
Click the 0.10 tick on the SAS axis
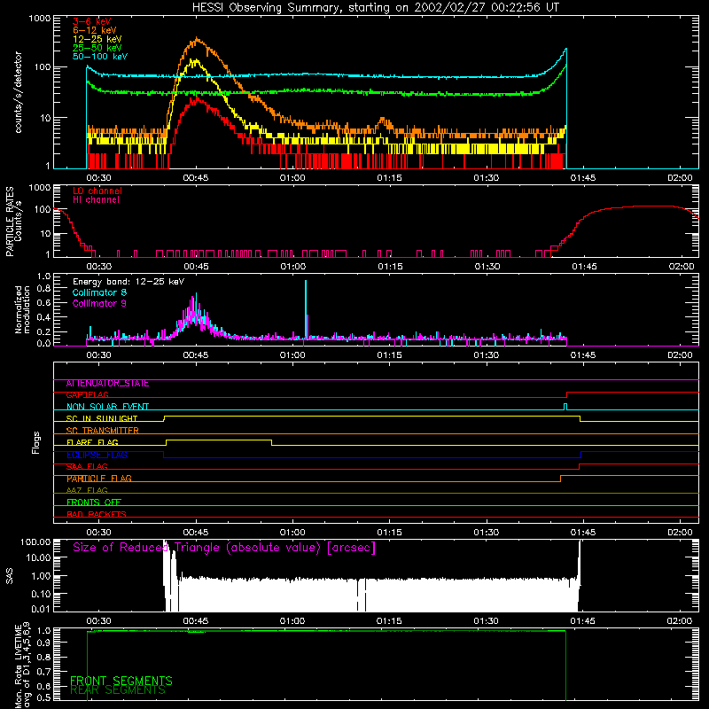pos(41,594)
